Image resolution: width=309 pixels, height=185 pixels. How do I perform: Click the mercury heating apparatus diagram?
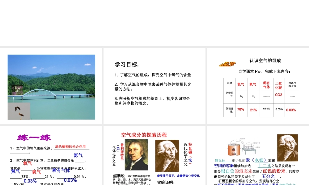click(x=244, y=147)
